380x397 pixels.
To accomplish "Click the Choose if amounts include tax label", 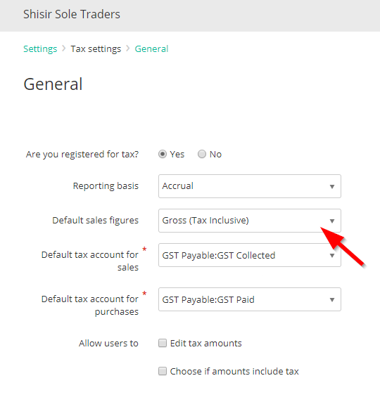I will click(x=234, y=372).
